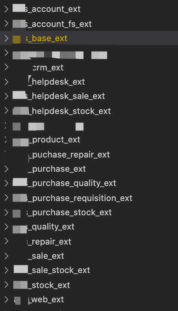The width and height of the screenshot is (178, 311).
Task: Open the crm_ext folder
Action: (x=48, y=68)
